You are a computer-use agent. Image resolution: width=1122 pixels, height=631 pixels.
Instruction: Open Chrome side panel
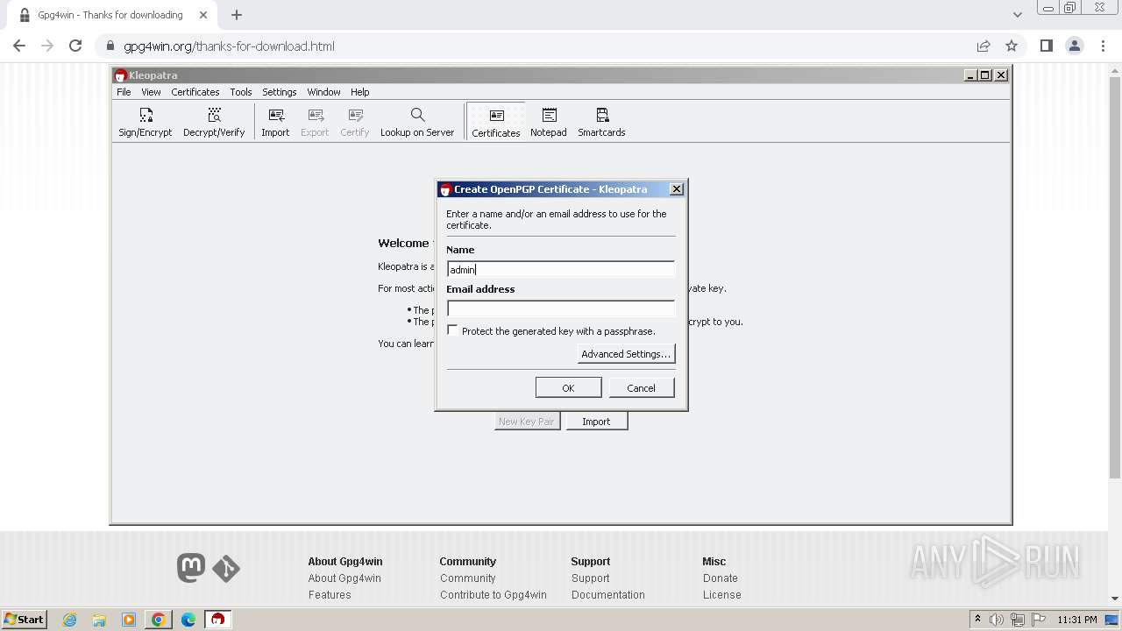point(1046,46)
